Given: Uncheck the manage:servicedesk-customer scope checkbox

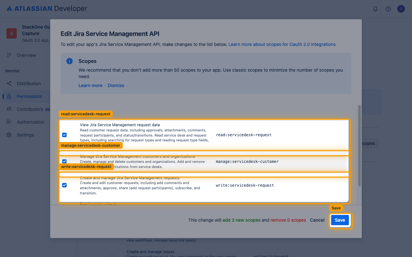Looking at the screenshot, I should pyautogui.click(x=64, y=161).
